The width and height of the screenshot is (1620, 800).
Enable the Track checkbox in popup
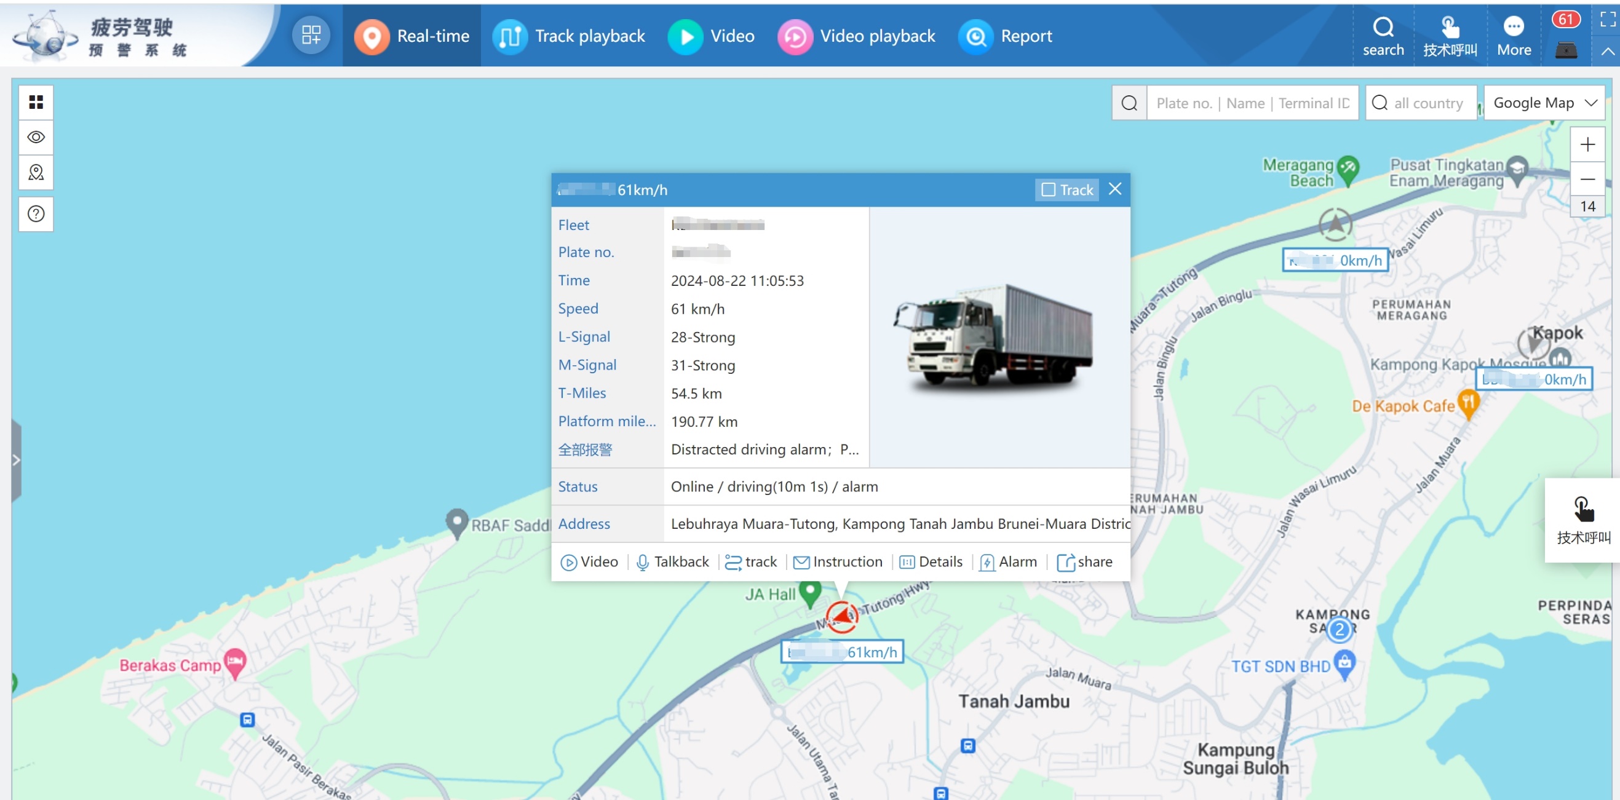1048,190
